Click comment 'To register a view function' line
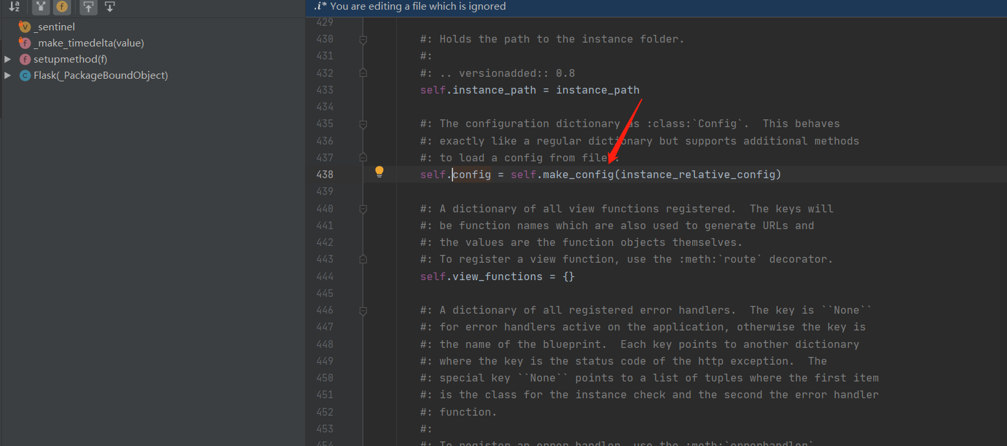The image size is (1007, 446). tap(626, 259)
